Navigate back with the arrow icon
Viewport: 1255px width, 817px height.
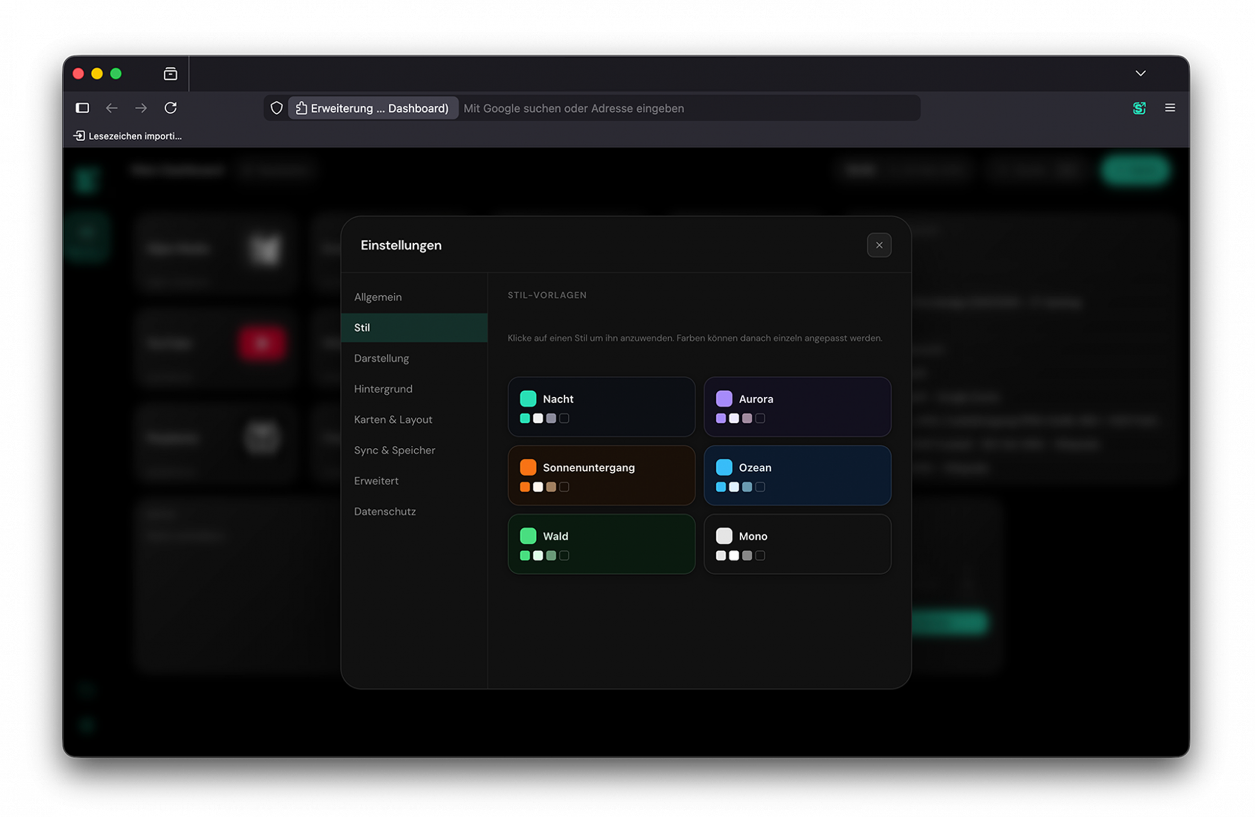(x=111, y=107)
